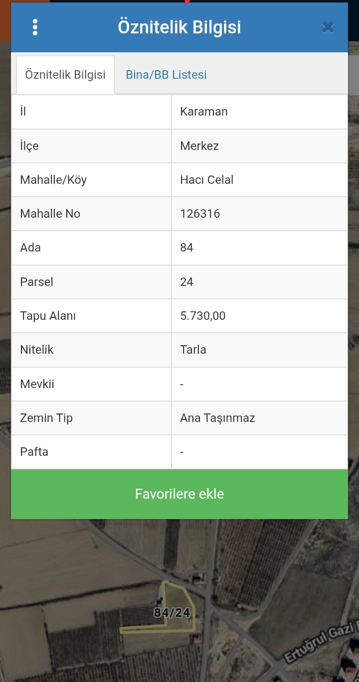Click the Mevkii row label
Viewport: 359px width, 682px height.
(x=37, y=384)
